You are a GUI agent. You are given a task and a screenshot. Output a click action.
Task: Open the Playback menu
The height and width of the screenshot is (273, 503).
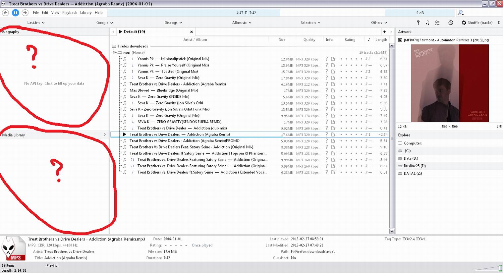[x=70, y=13]
